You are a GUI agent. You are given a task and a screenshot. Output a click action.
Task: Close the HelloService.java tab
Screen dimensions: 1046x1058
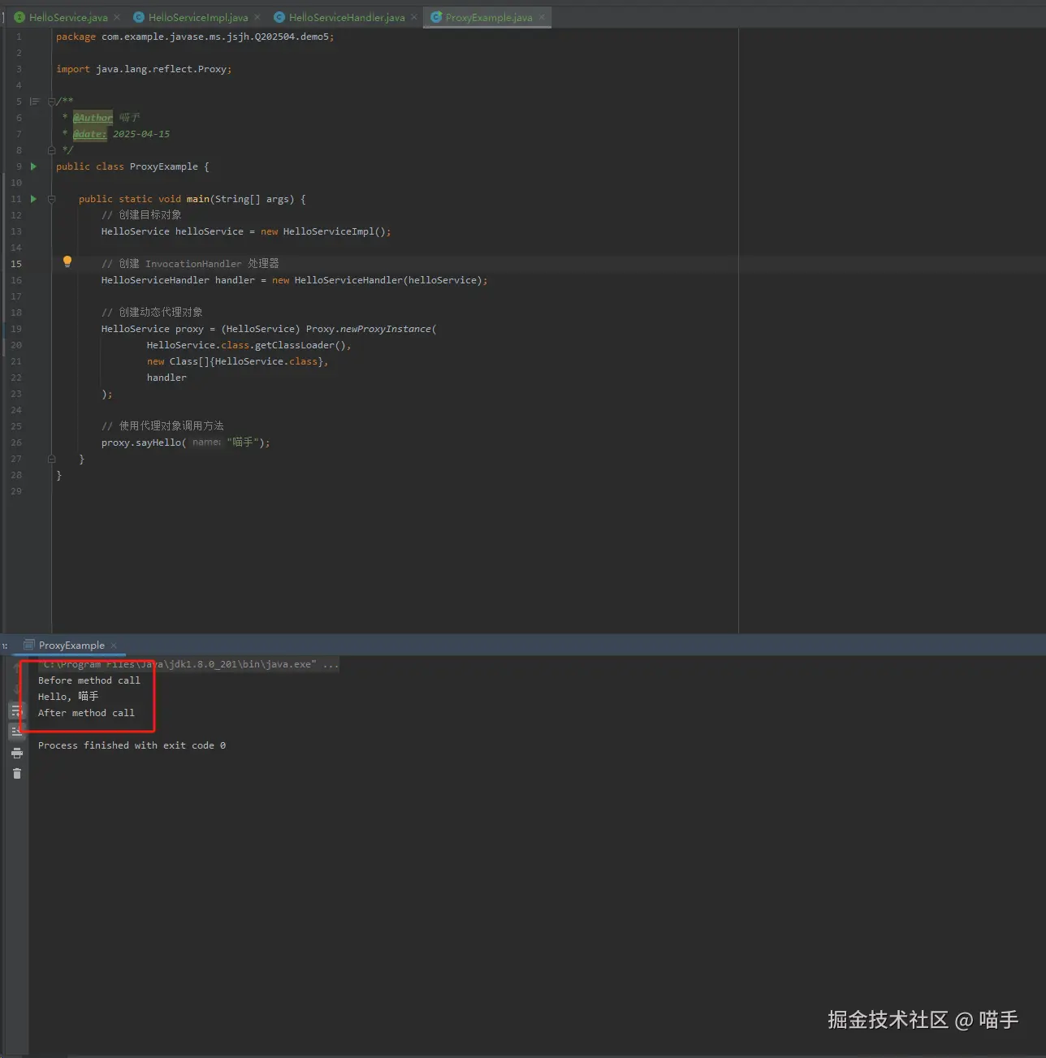117,17
